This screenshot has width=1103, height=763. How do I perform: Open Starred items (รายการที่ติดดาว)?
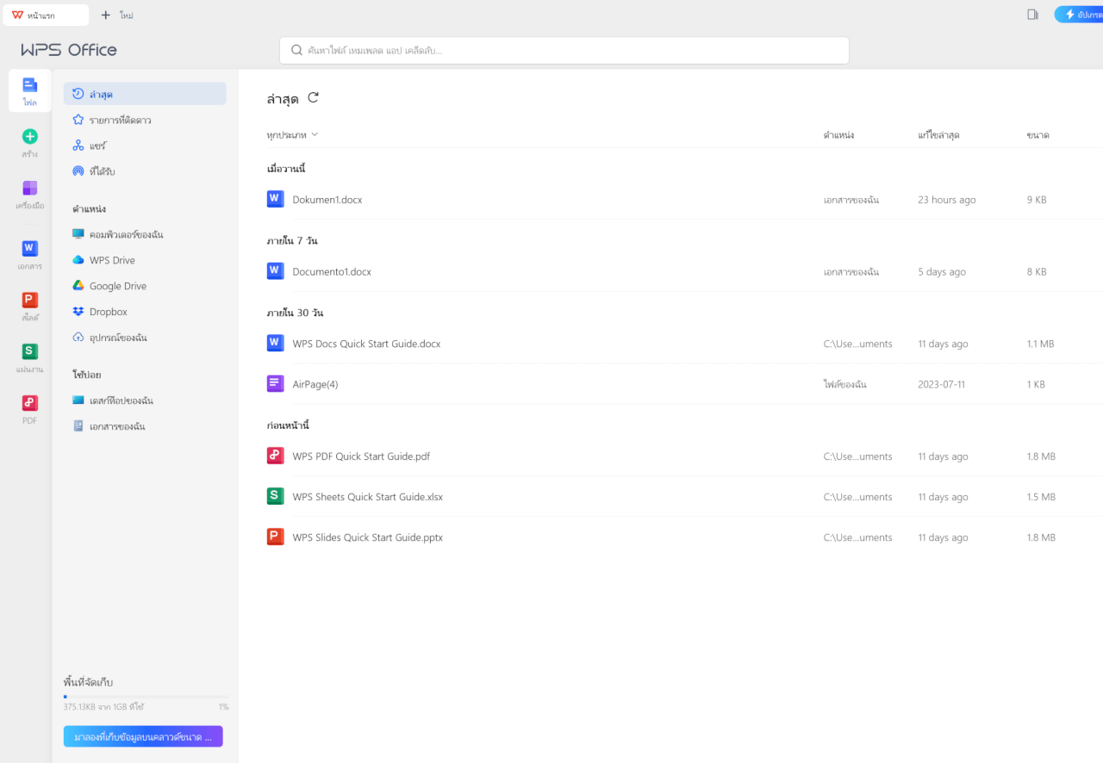pyautogui.click(x=145, y=120)
